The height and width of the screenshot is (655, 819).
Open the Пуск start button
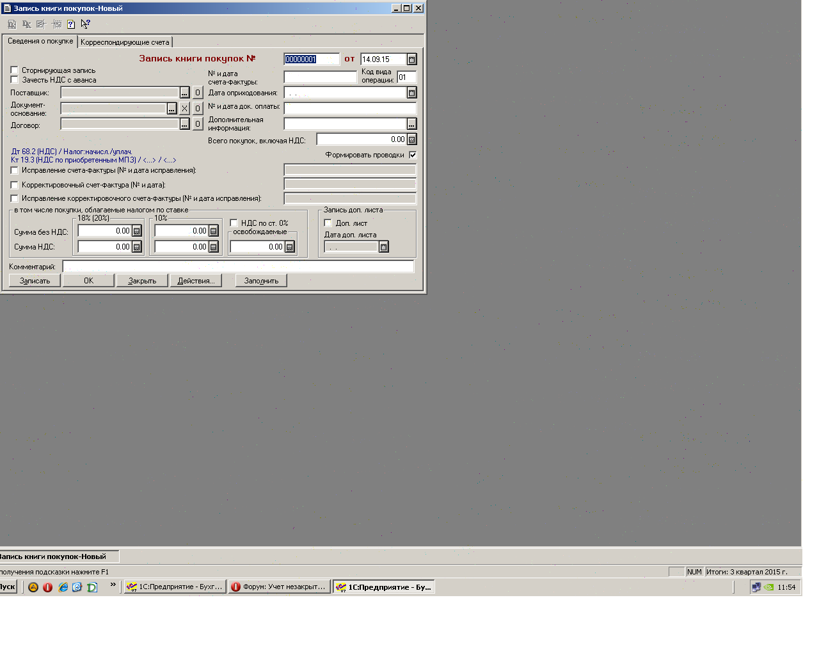(8, 587)
